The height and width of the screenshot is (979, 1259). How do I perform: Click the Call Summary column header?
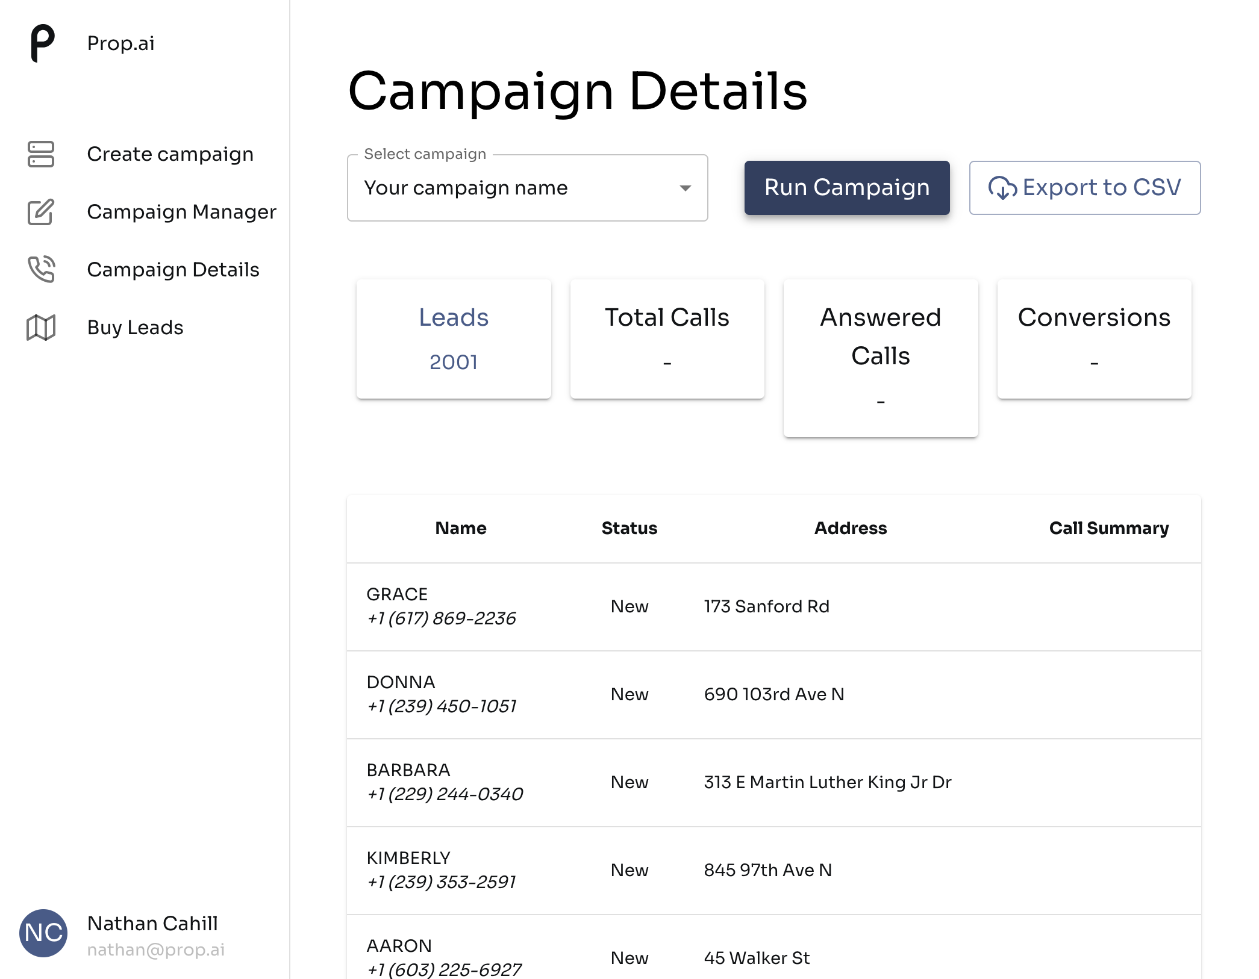(1109, 528)
